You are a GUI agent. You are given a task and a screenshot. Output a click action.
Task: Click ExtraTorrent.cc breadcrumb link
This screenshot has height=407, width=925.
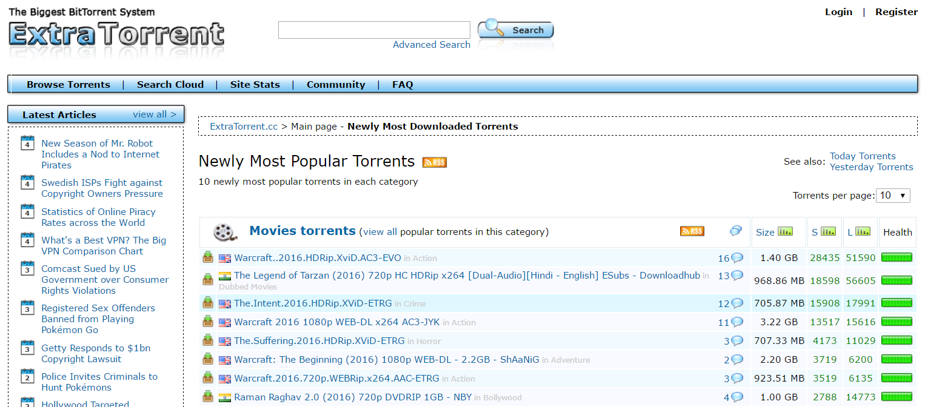click(244, 127)
